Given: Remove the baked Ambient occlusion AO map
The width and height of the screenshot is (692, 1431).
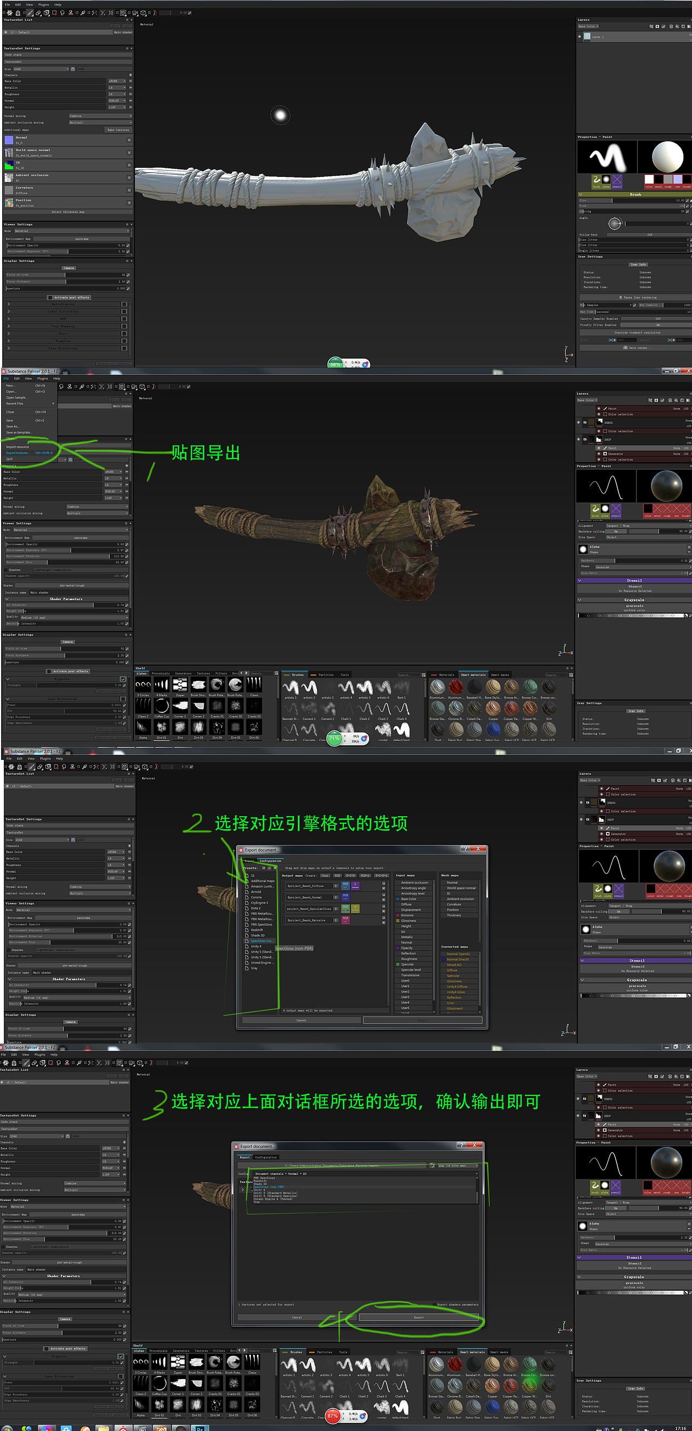Looking at the screenshot, I should click(x=129, y=178).
